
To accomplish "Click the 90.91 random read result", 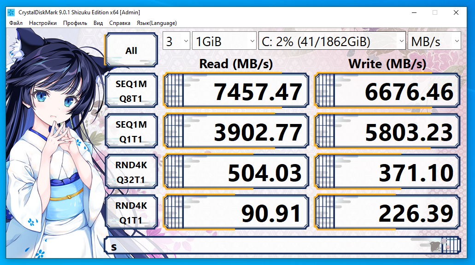I will point(236,212).
